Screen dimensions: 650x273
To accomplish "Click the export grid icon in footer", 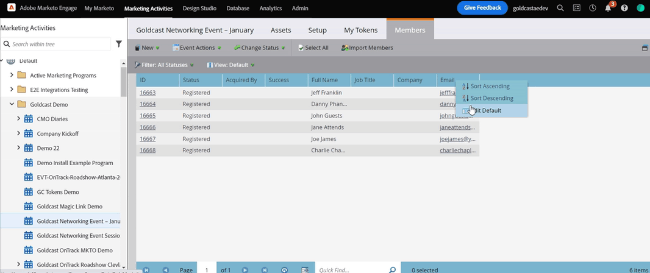I will tap(305, 270).
